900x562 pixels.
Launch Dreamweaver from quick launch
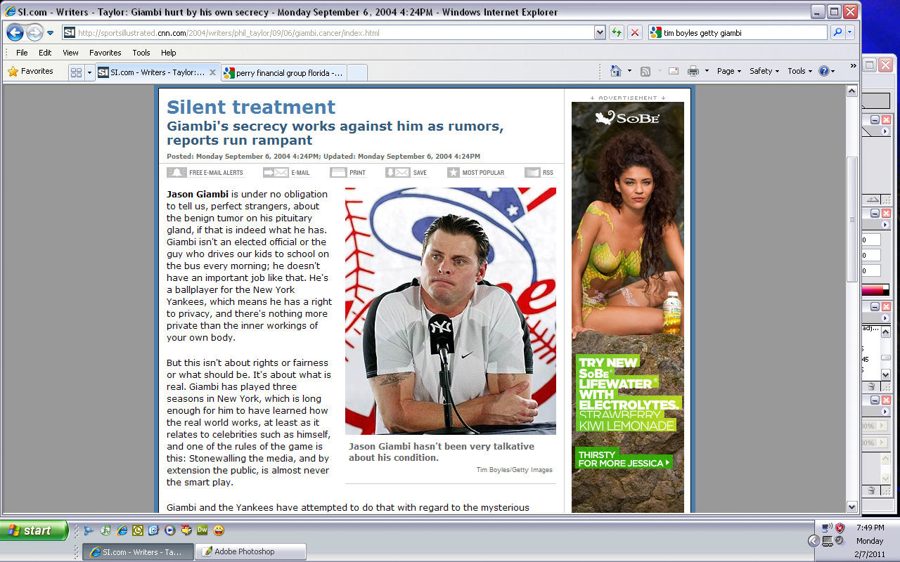coord(202,530)
